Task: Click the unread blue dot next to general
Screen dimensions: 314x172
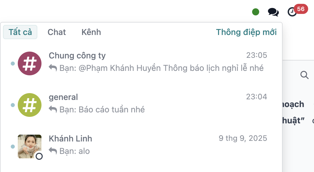Action: point(12,104)
